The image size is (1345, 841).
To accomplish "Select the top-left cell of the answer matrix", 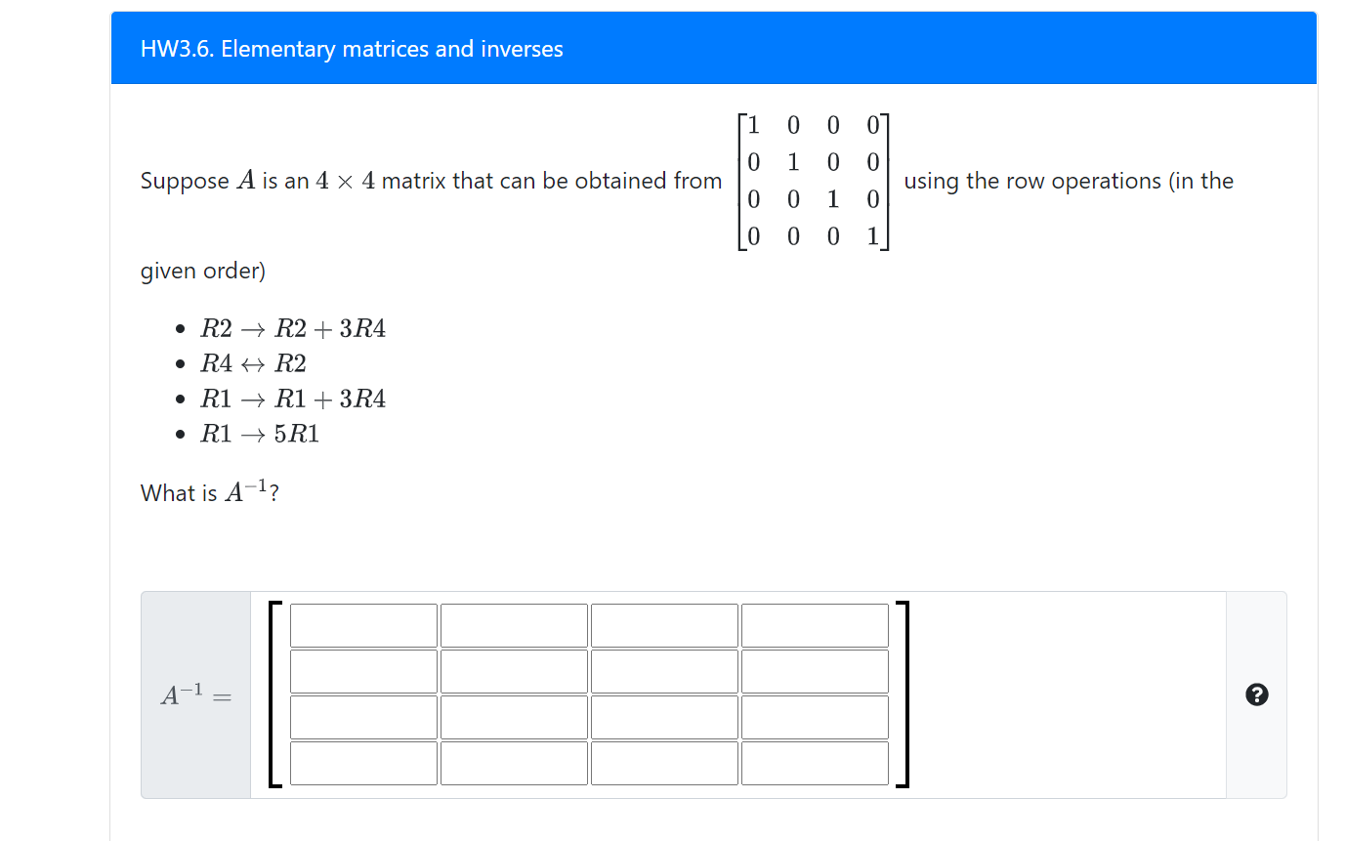I will tap(362, 625).
